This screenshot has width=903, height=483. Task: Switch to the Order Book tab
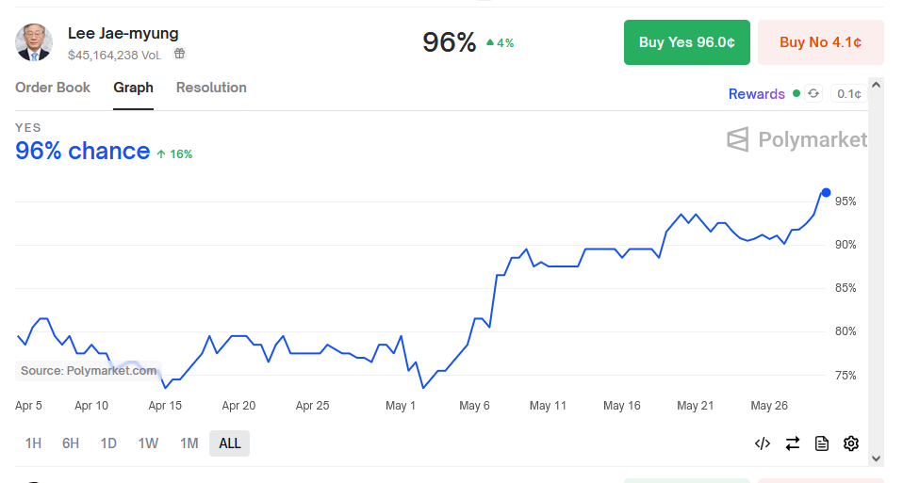point(53,88)
